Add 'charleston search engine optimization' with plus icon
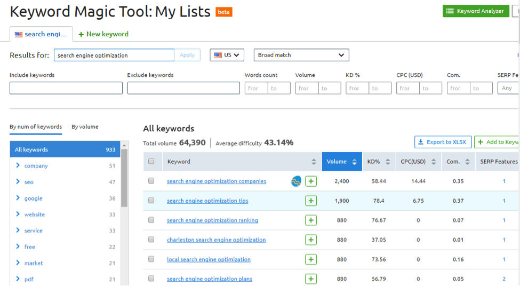This screenshot has height=286, width=520. (311, 240)
